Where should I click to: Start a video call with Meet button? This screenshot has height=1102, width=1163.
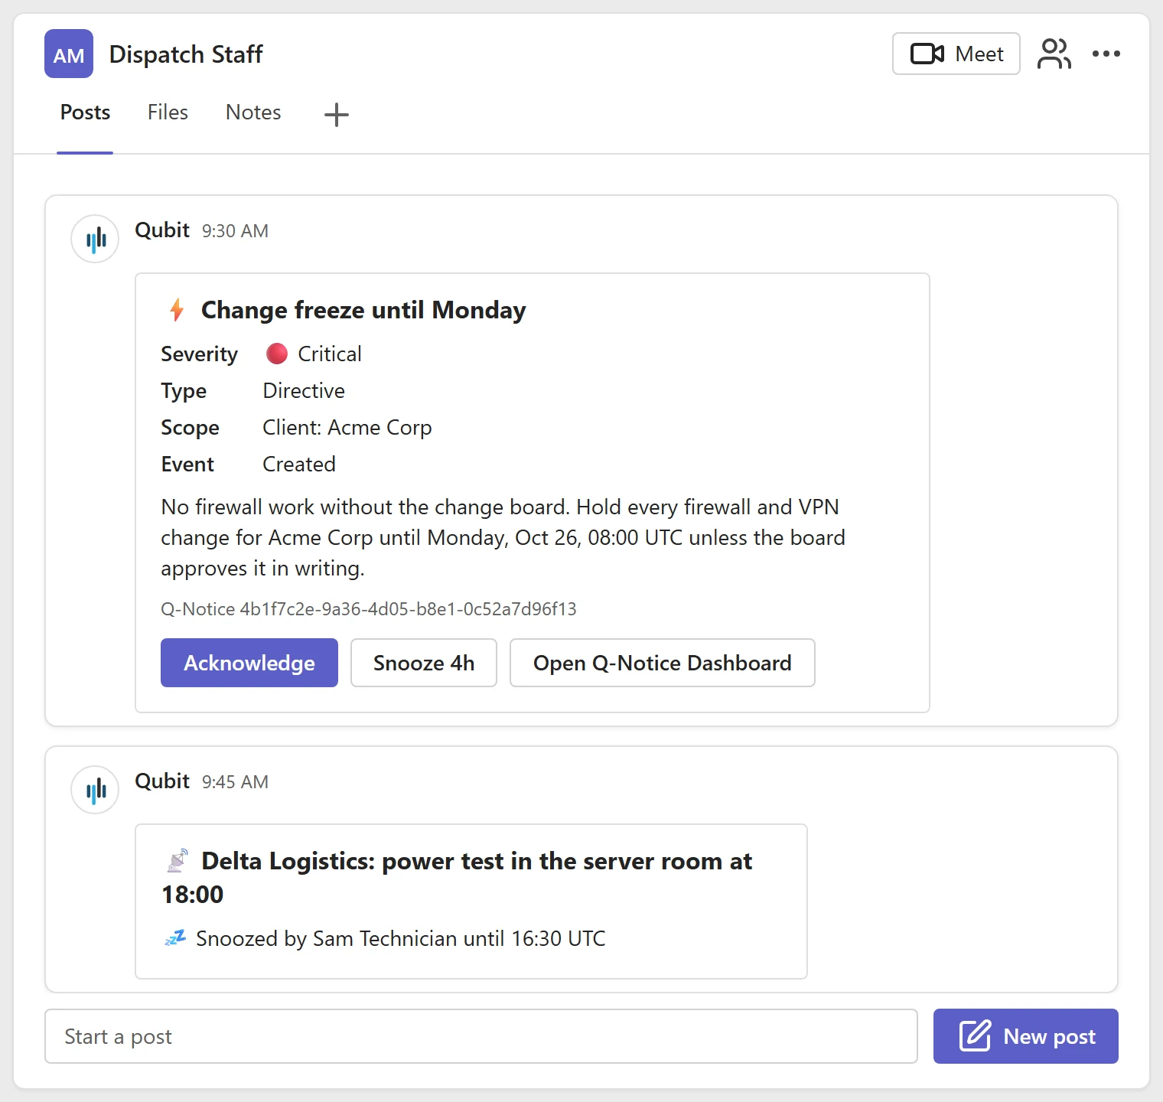click(x=956, y=54)
